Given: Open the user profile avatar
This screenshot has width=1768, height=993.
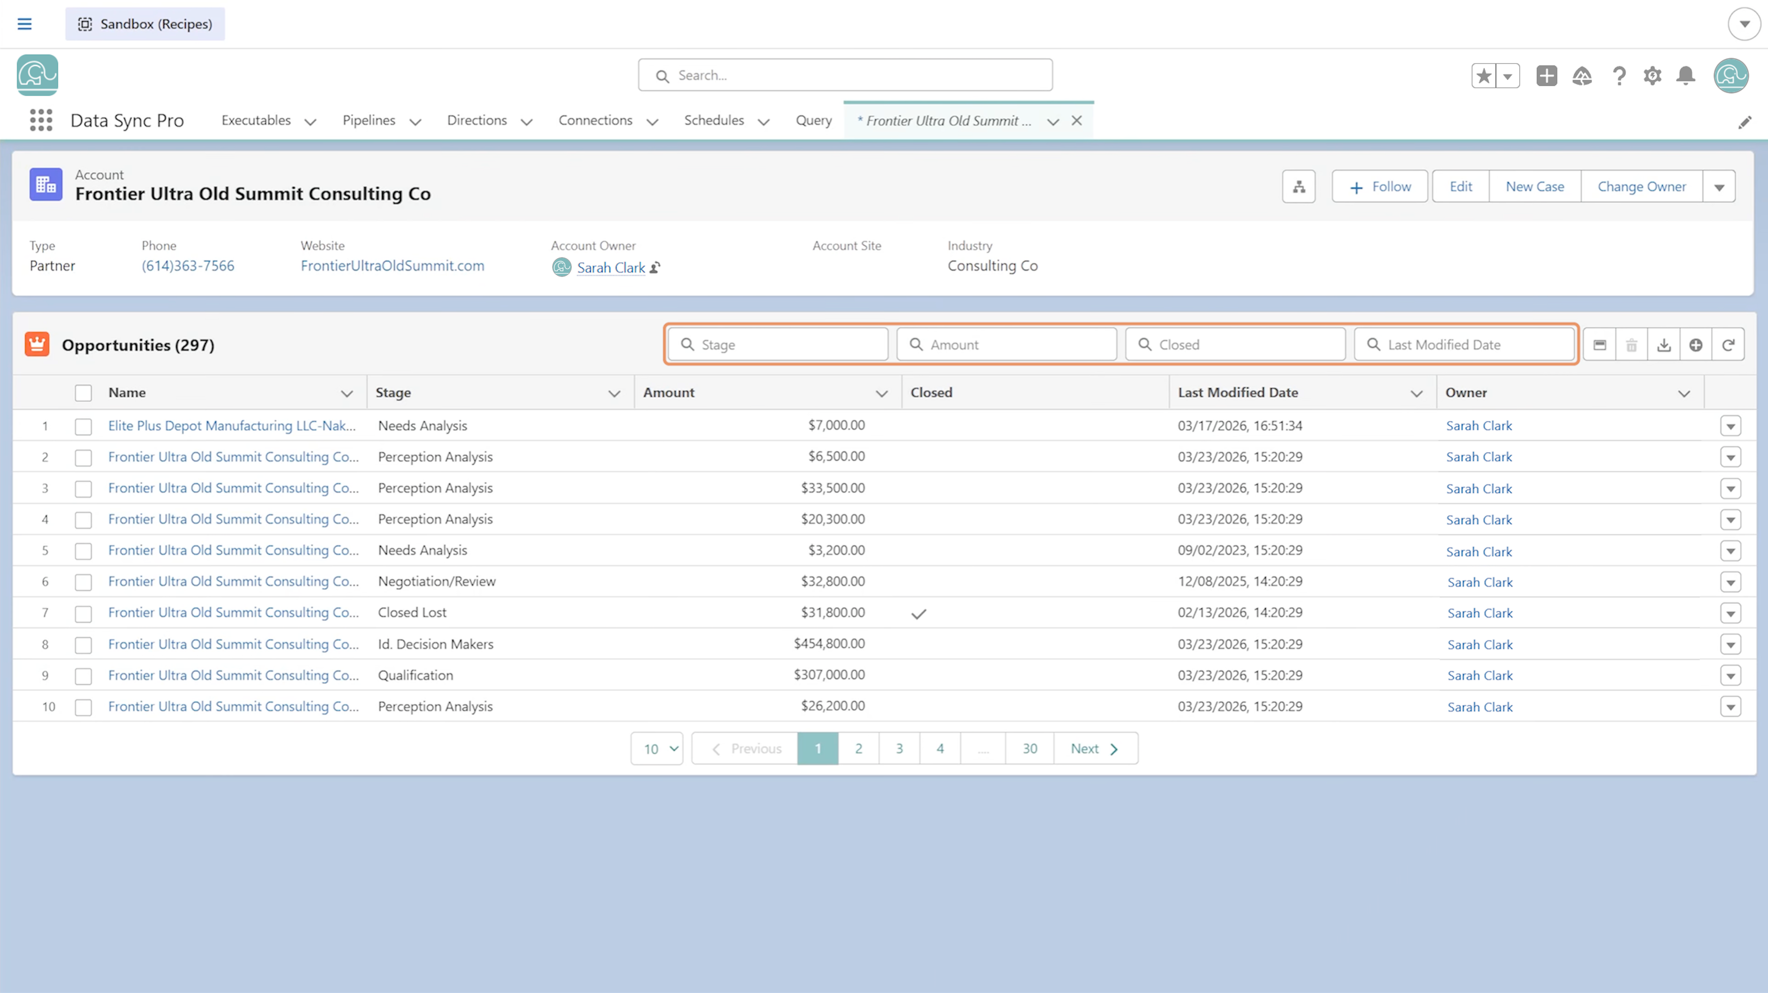Looking at the screenshot, I should (1730, 75).
